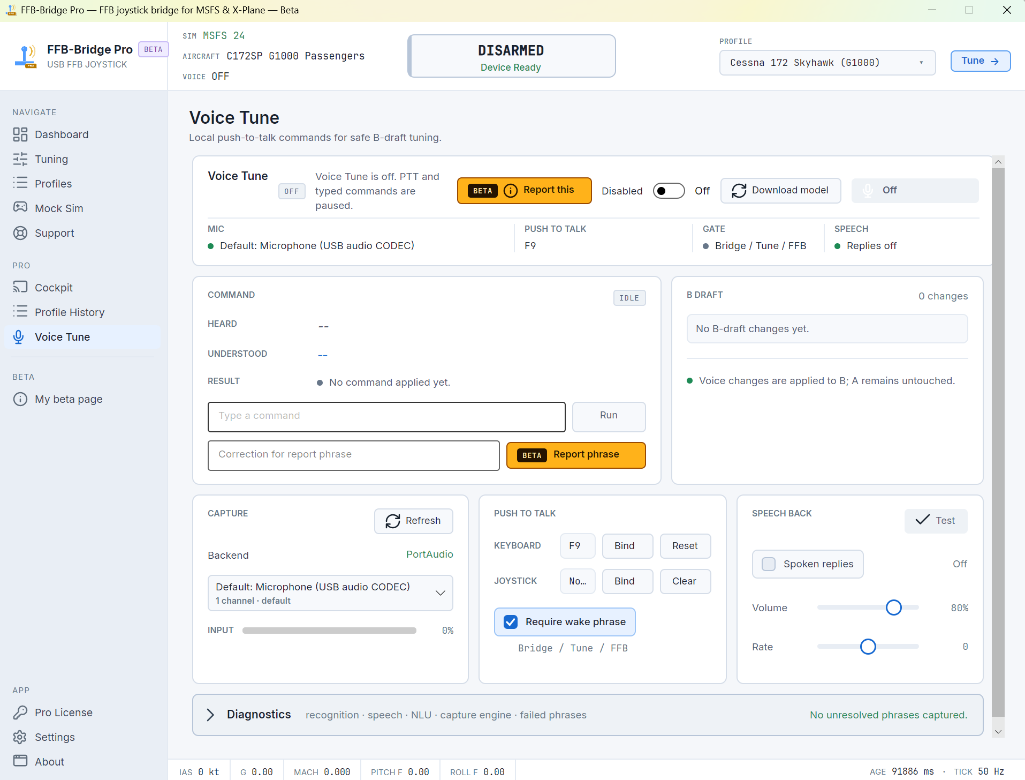This screenshot has height=780, width=1025.
Task: Click the Settings gear icon
Action: click(20, 737)
